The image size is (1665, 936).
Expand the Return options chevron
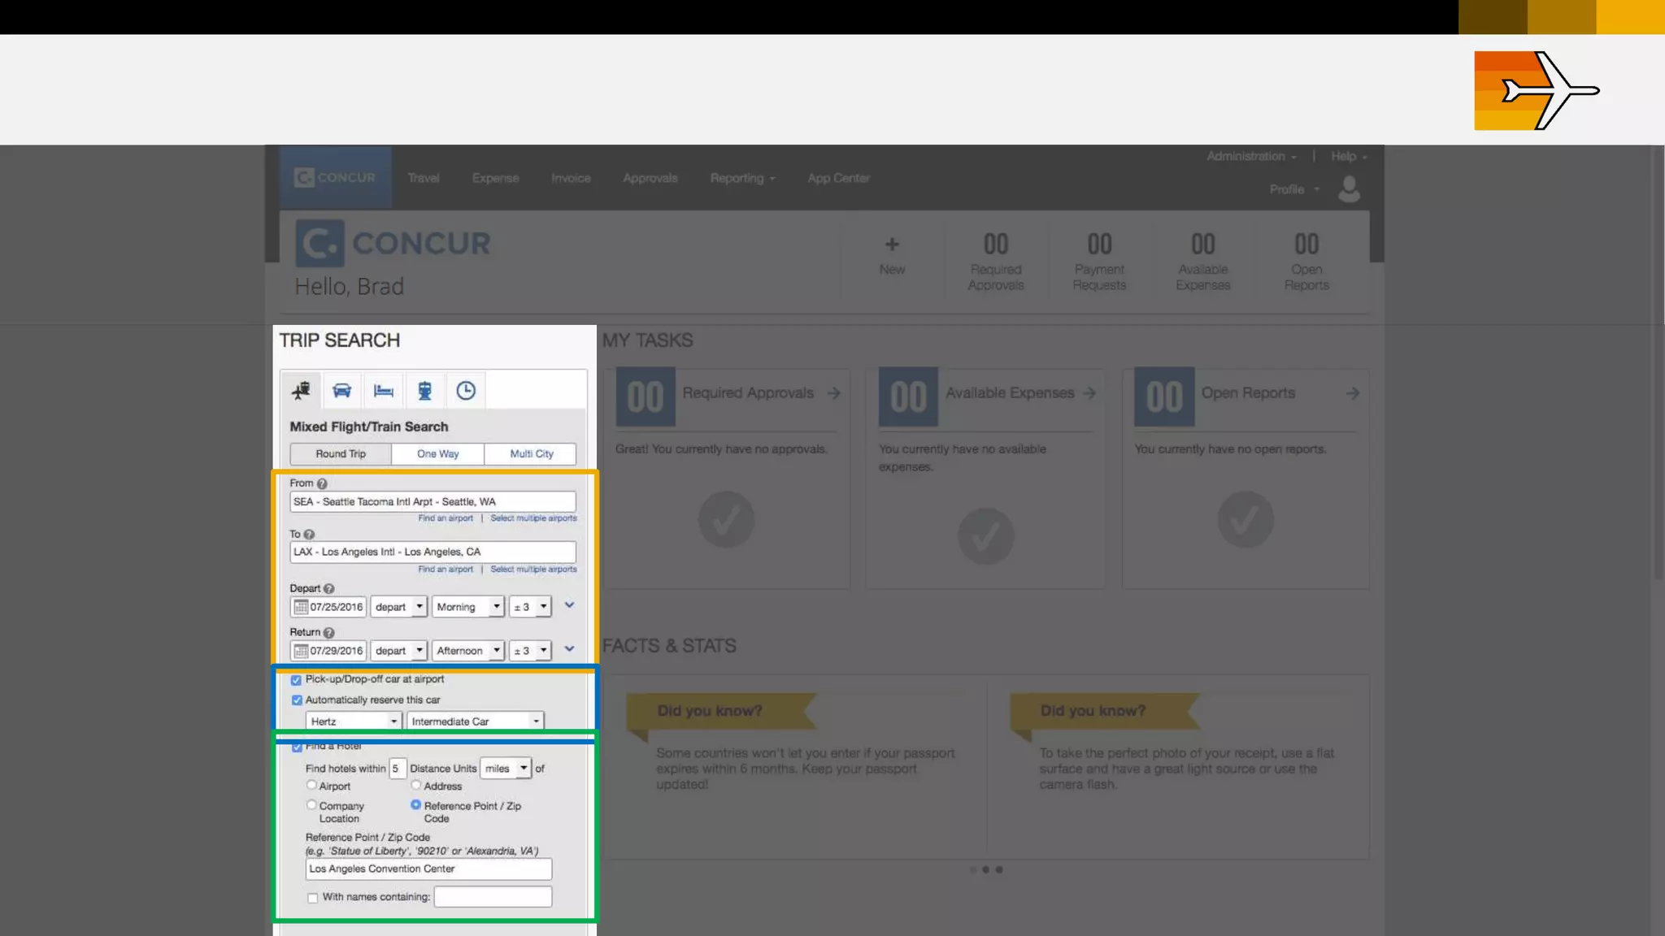tap(570, 649)
